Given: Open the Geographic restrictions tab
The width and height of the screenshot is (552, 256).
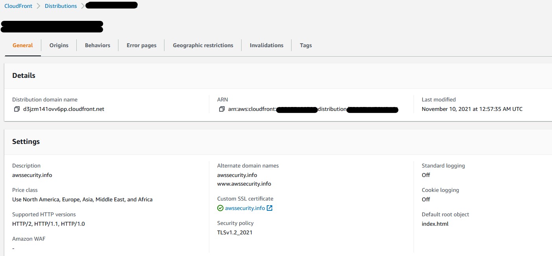Looking at the screenshot, I should (x=203, y=45).
